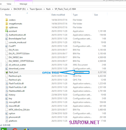Click the DA_PL.bin file icon
126x130 pixels.
click(x=6, y=50)
